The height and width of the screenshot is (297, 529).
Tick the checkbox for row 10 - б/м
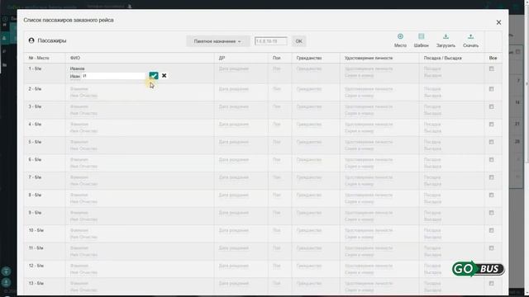491,230
